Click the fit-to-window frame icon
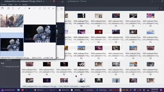Image resolution: width=164 pixels, height=92 pixels. [x=49, y=8]
